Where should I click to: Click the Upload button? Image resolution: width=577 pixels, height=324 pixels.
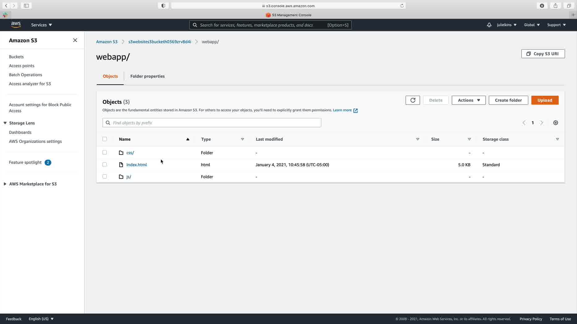(545, 100)
